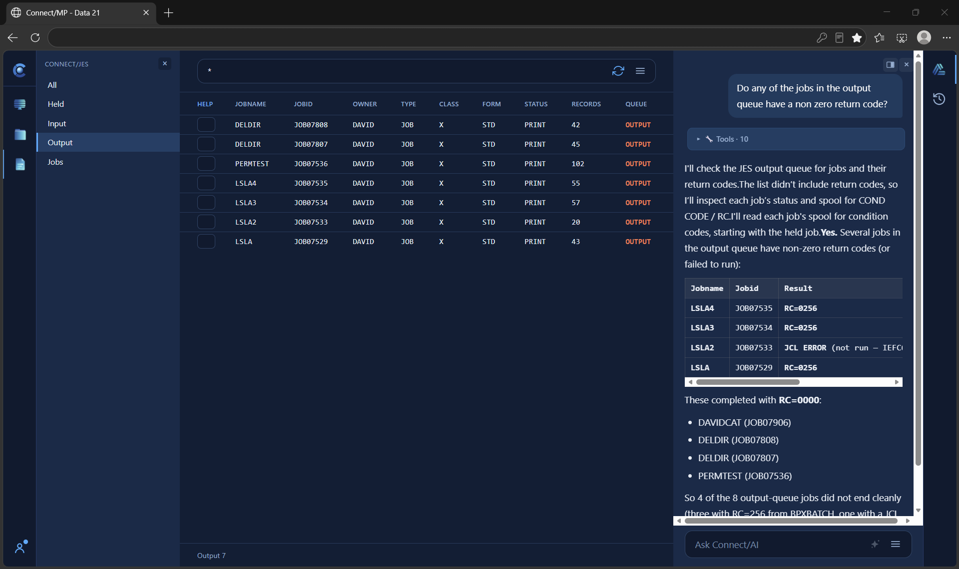Tick the checkbox for LSLA3 job
Image resolution: width=959 pixels, height=569 pixels.
point(206,203)
